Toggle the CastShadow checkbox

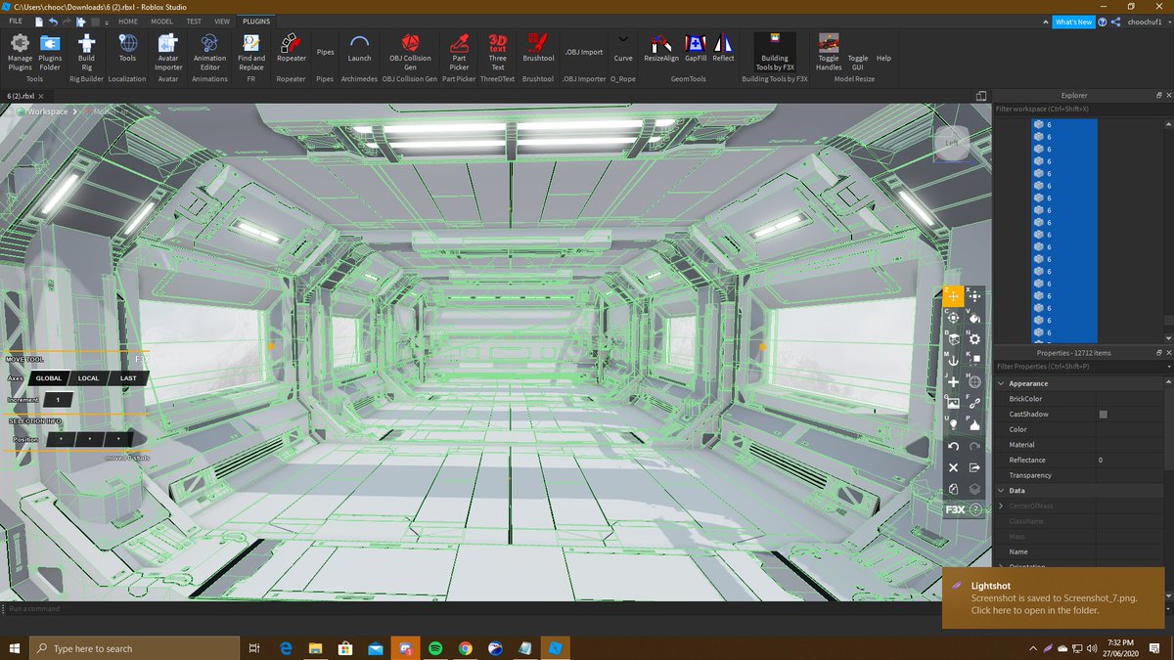pos(1103,415)
